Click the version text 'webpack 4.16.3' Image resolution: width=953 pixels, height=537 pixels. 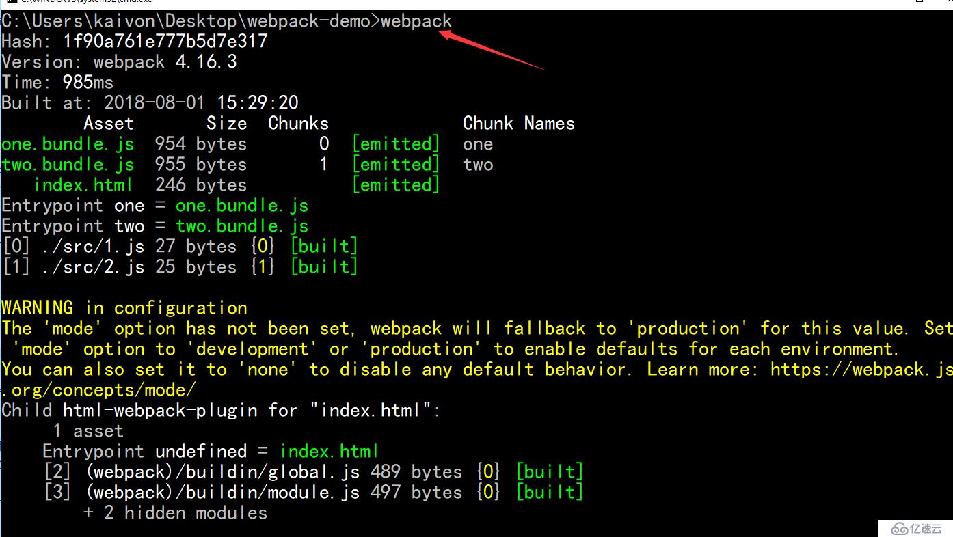(x=165, y=62)
